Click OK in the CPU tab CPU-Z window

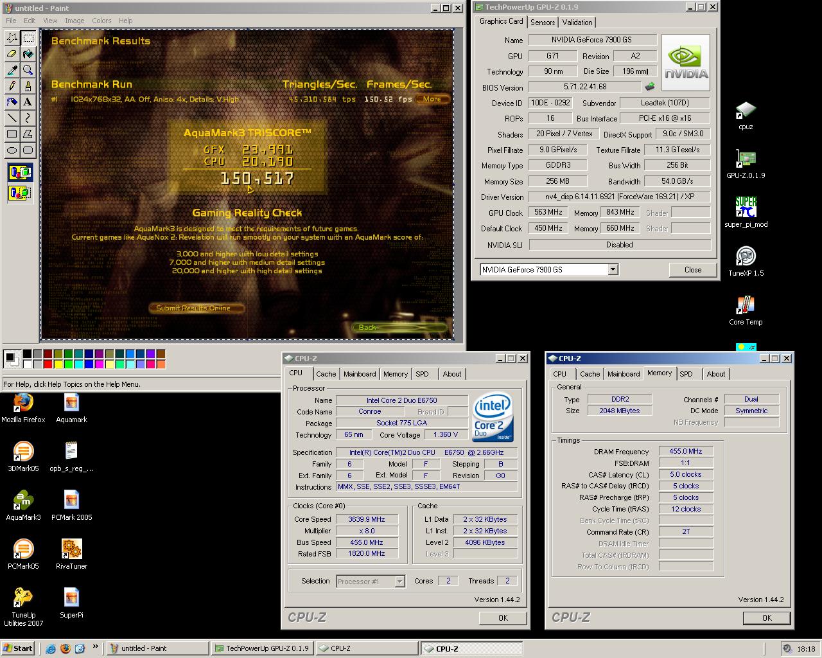pyautogui.click(x=503, y=618)
